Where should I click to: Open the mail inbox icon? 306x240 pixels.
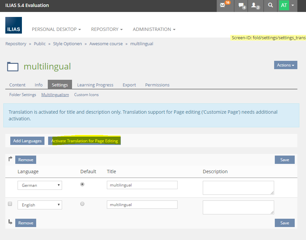pyautogui.click(x=223, y=5)
